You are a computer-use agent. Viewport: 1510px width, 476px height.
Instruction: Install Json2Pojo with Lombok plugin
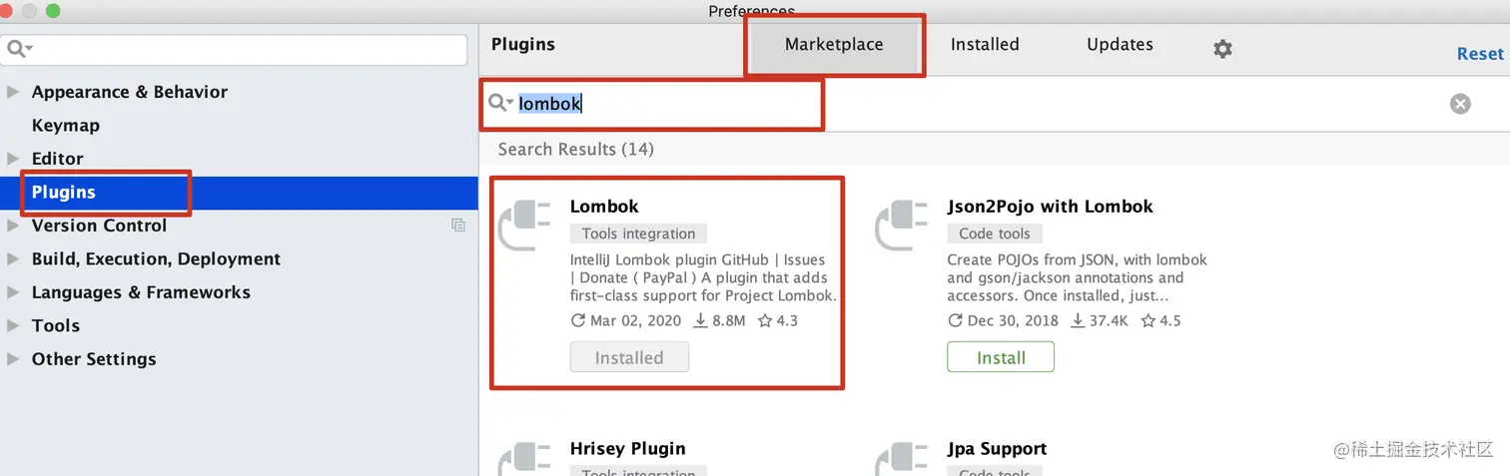coord(1001,357)
